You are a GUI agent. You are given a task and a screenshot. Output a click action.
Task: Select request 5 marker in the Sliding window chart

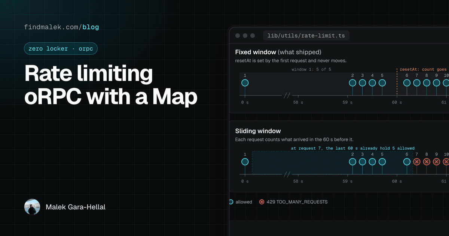[x=382, y=162]
